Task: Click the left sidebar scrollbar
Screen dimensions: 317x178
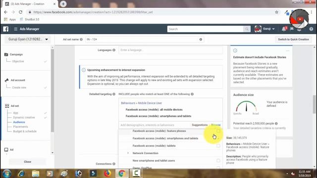Action: (53, 90)
